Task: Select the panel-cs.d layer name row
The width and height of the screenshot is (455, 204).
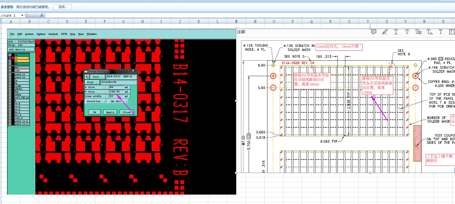Action: tap(22, 121)
